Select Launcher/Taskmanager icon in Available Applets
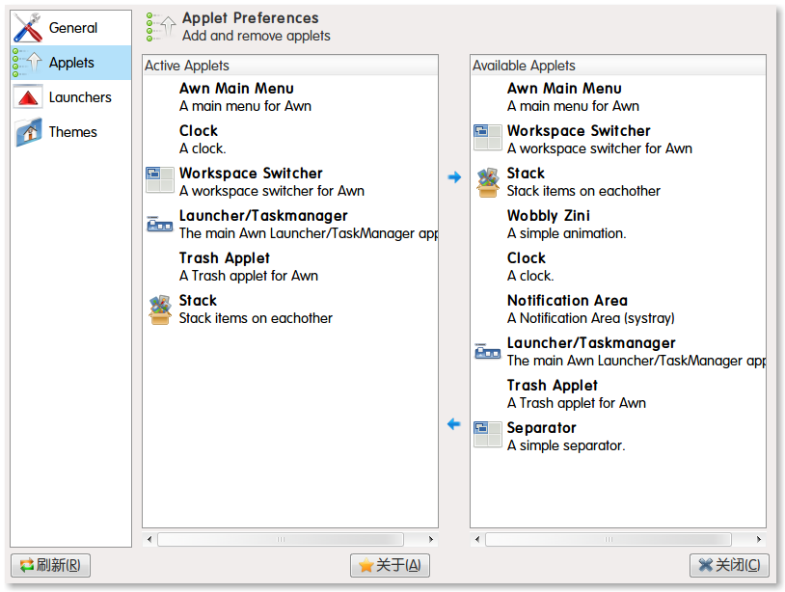The height and width of the screenshot is (592, 785). 488,351
